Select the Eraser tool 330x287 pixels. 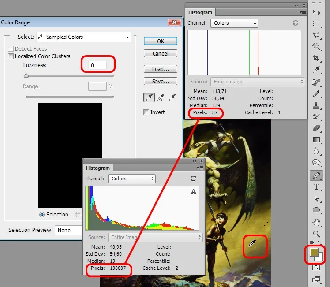316,128
